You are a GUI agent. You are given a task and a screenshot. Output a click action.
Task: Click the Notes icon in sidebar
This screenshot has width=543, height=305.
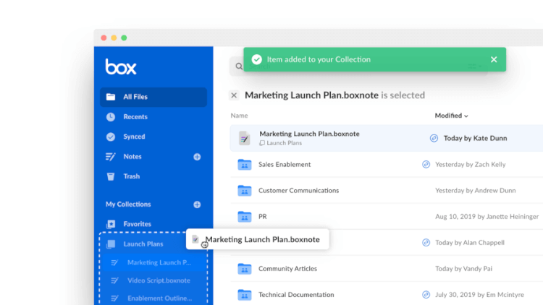111,157
